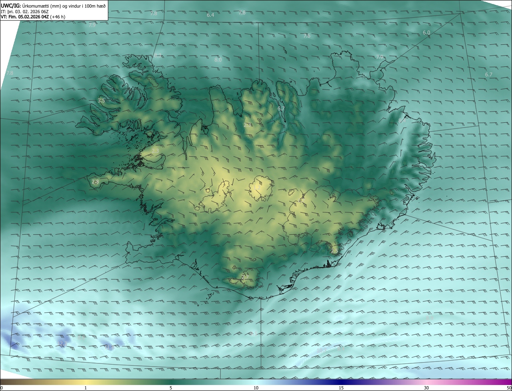Click the colour scale label '5'
The width and height of the screenshot is (512, 391).
(171, 388)
